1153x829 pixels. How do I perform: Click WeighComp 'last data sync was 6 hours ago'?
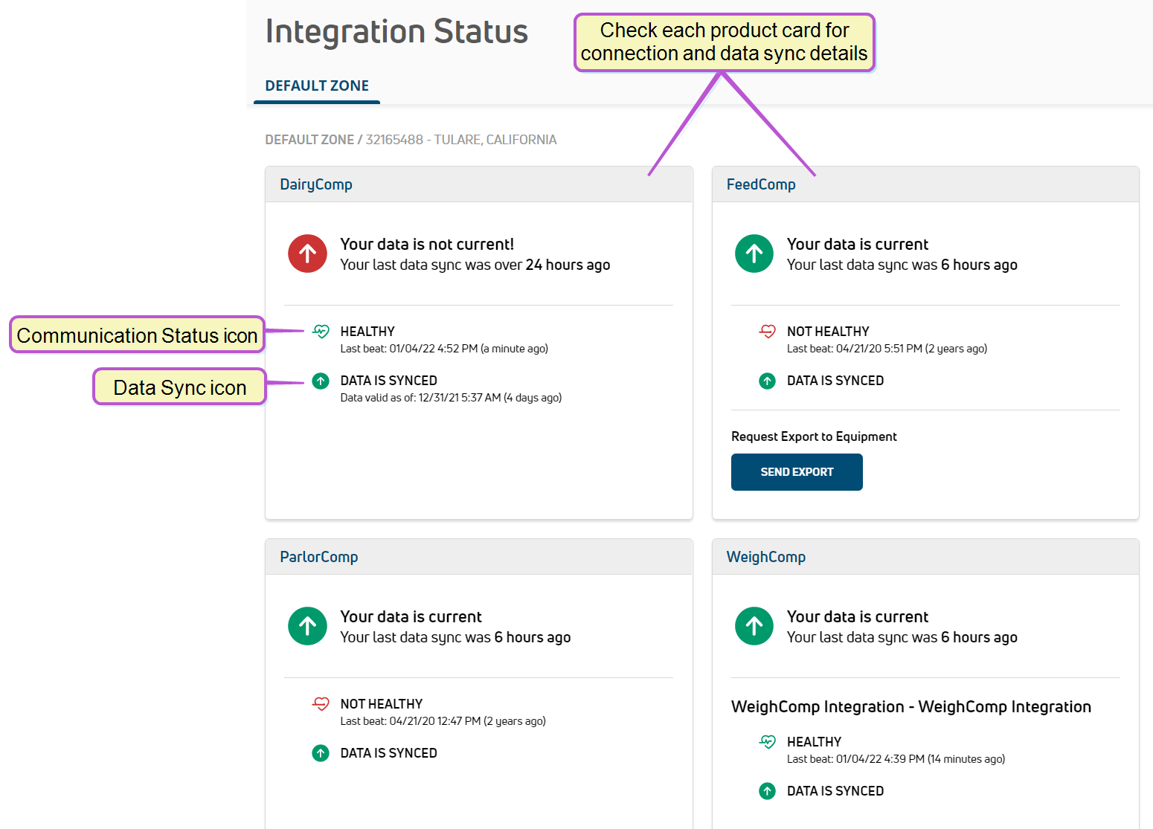point(902,637)
